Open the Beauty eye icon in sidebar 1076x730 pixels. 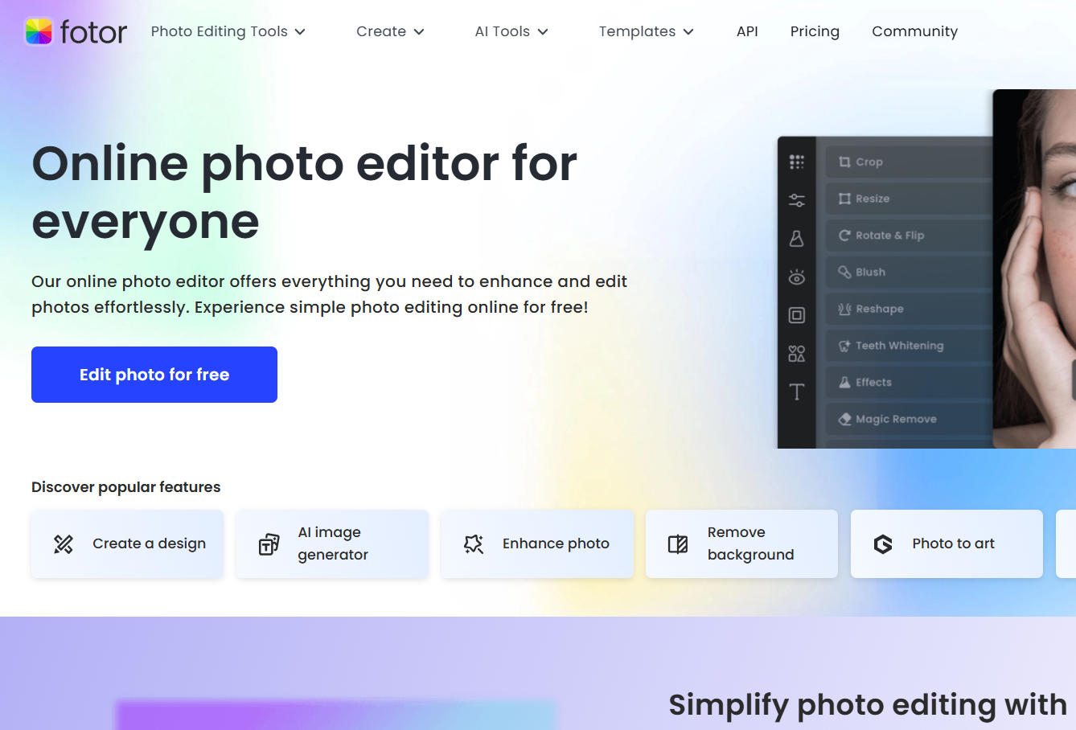click(796, 277)
